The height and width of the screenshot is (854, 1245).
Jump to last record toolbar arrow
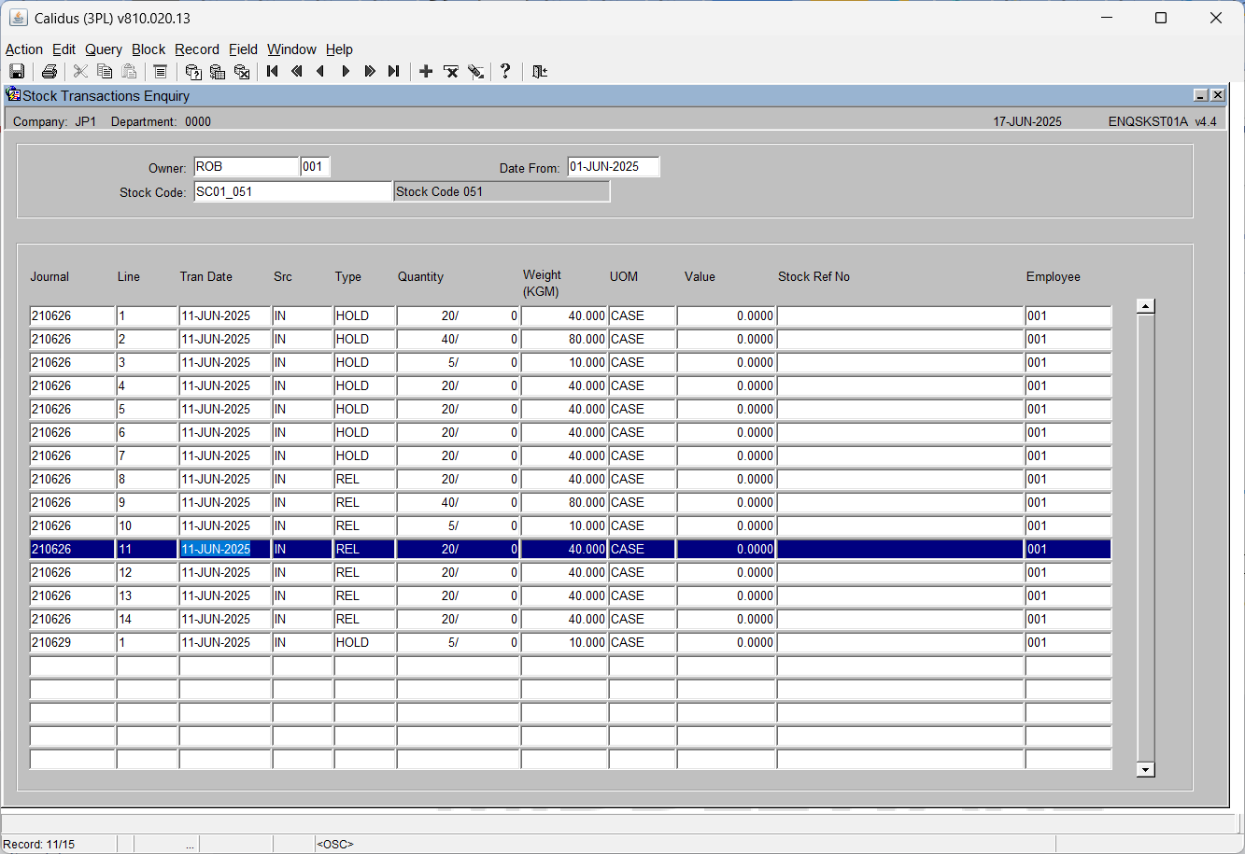(x=393, y=72)
